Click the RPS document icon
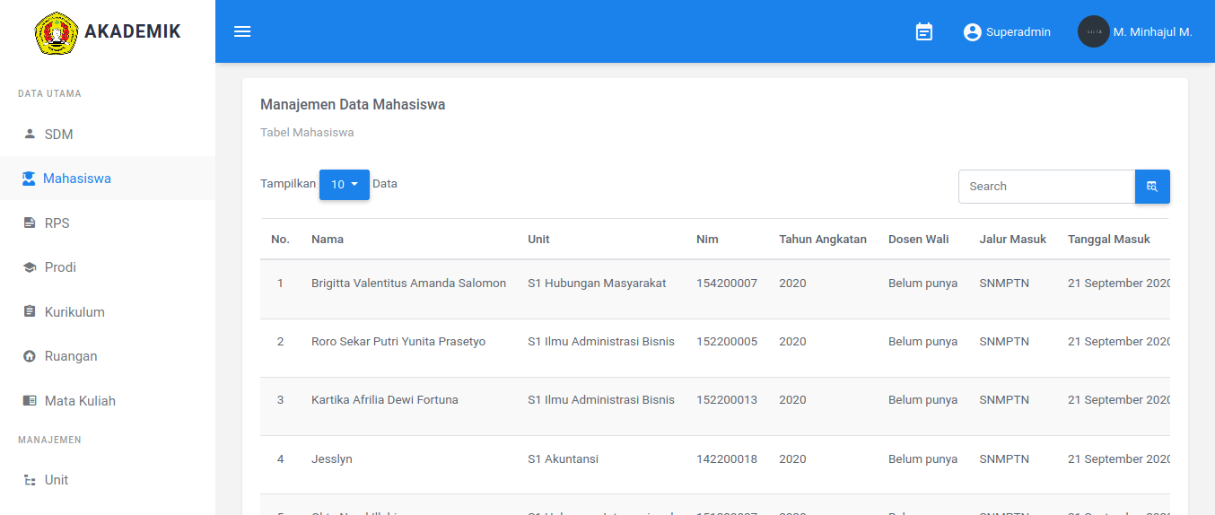This screenshot has width=1215, height=515. tap(30, 223)
